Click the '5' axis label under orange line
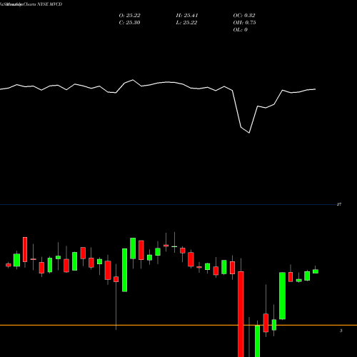This screenshot has width=357, height=357. pos(341,331)
